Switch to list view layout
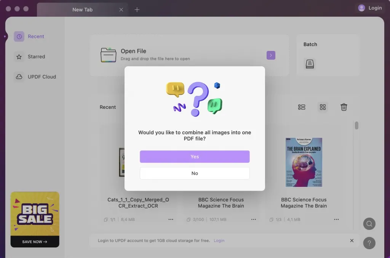 tap(302, 107)
